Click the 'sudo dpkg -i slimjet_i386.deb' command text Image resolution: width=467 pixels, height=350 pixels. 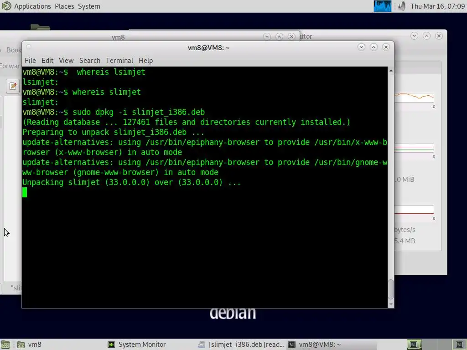[x=139, y=112]
